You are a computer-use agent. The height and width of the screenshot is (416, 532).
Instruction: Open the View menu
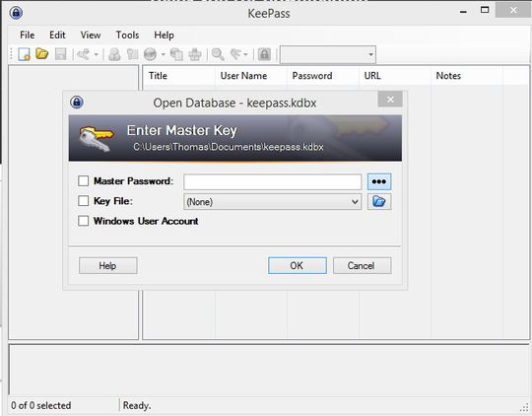click(x=91, y=35)
